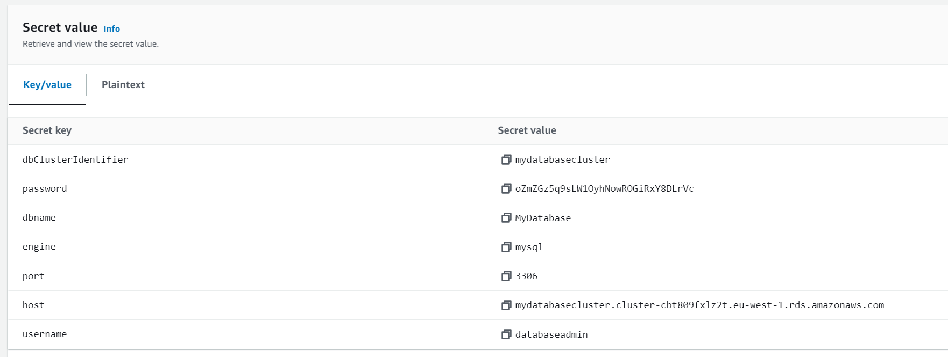Click the port key label

33,276
